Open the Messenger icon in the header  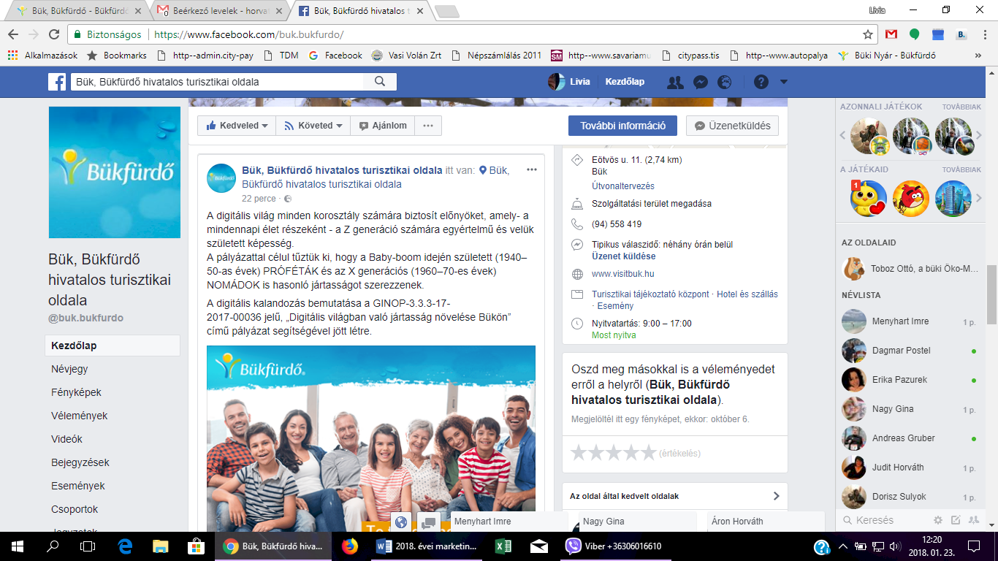point(700,82)
